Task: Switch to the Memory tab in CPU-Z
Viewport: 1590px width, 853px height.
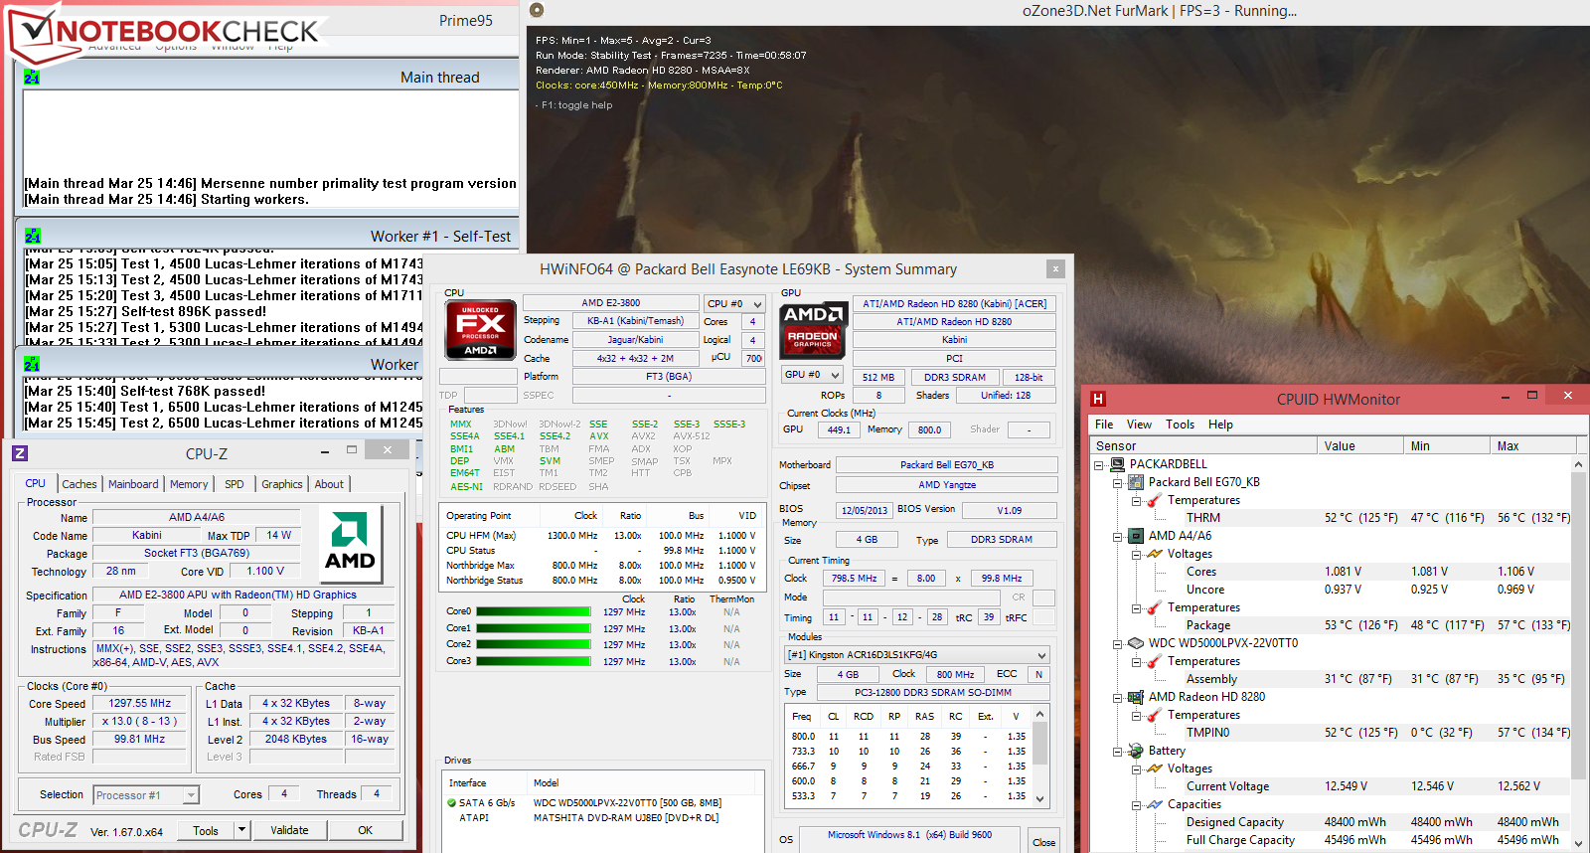Action: coord(189,484)
